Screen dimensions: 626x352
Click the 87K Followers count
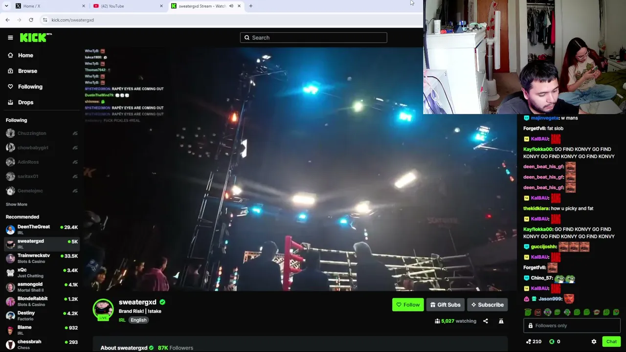[175, 348]
